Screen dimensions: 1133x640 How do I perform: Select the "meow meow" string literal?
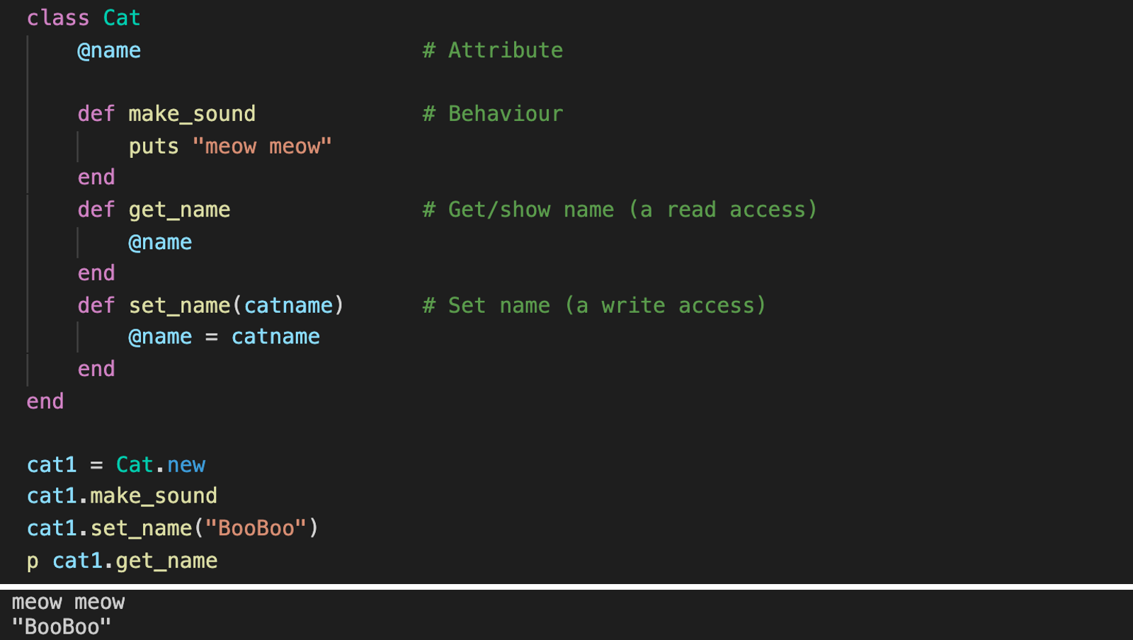coord(262,147)
